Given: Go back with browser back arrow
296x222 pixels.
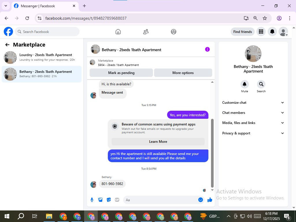Looking at the screenshot, I should pyautogui.click(x=6, y=18).
